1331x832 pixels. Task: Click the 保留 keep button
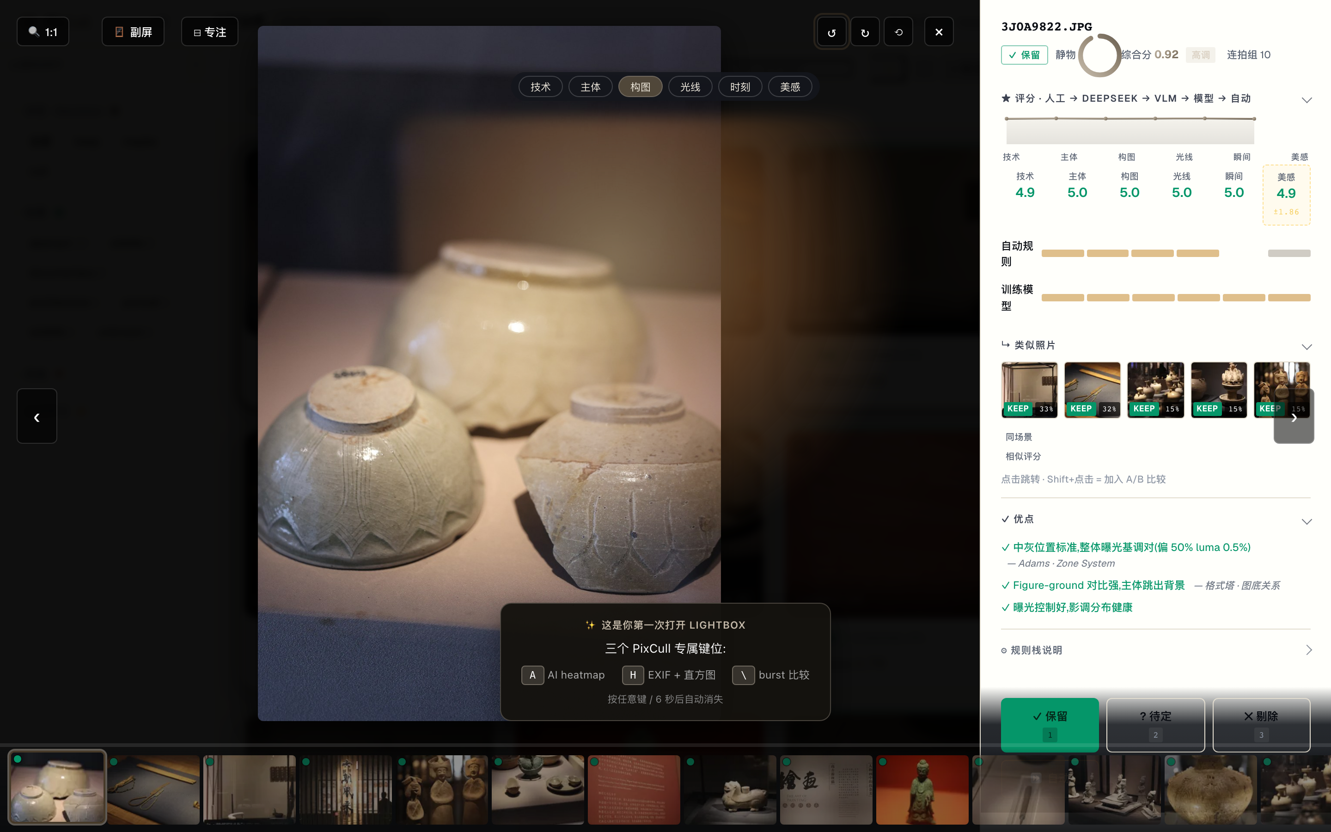click(x=1050, y=724)
